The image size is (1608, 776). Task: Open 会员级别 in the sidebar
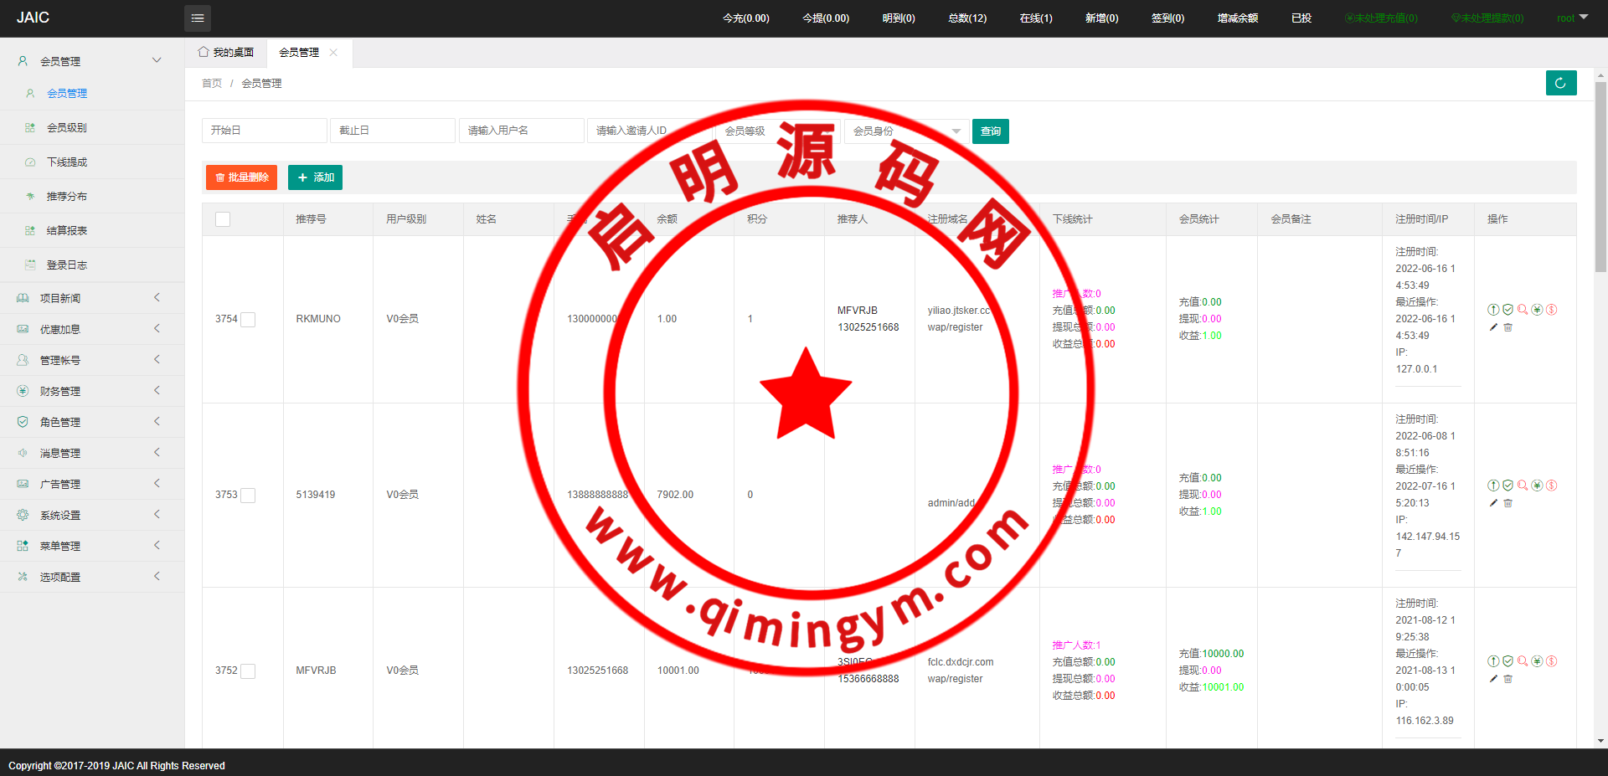click(x=67, y=128)
